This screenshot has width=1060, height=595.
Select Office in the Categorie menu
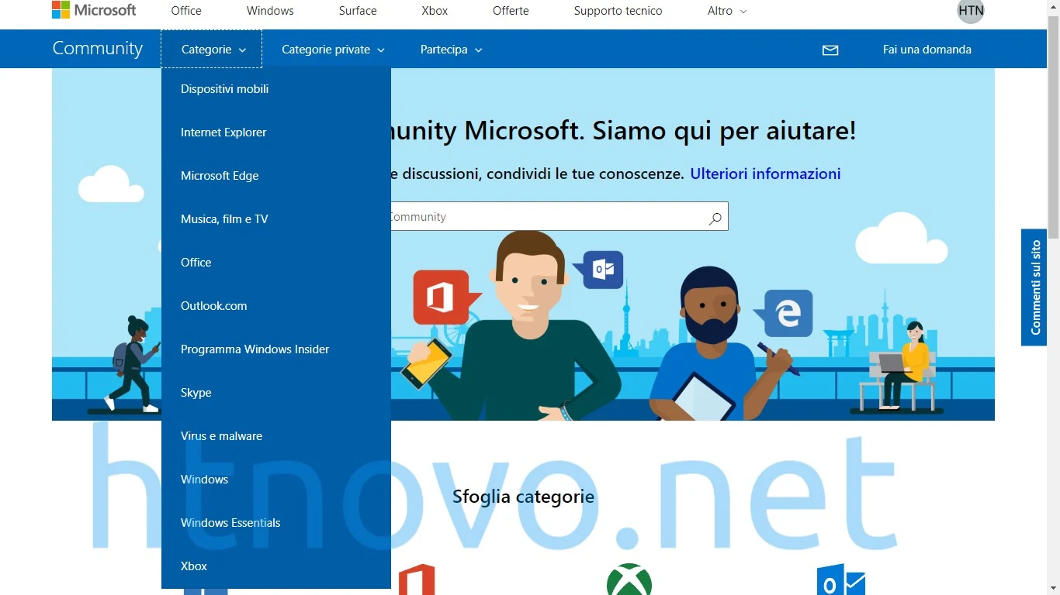click(276, 263)
